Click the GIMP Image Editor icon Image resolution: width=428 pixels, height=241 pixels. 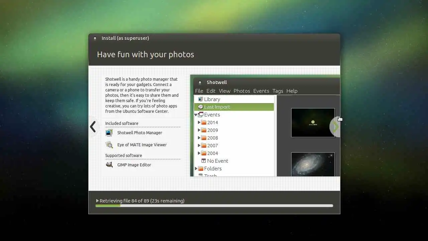click(x=109, y=165)
